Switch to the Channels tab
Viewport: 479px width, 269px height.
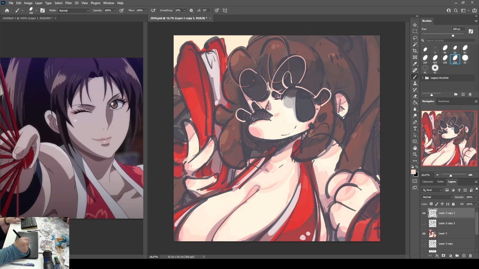tap(427, 182)
